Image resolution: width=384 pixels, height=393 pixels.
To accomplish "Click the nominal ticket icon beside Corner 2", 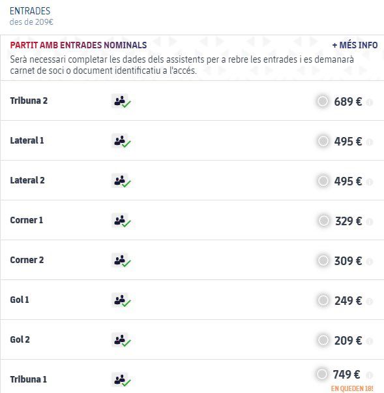I will (x=121, y=260).
